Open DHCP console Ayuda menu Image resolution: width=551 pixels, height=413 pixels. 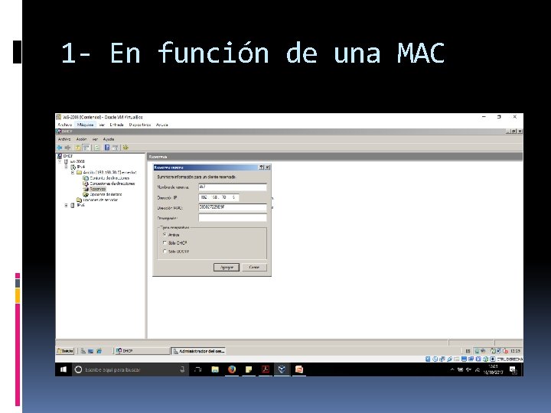click(109, 139)
